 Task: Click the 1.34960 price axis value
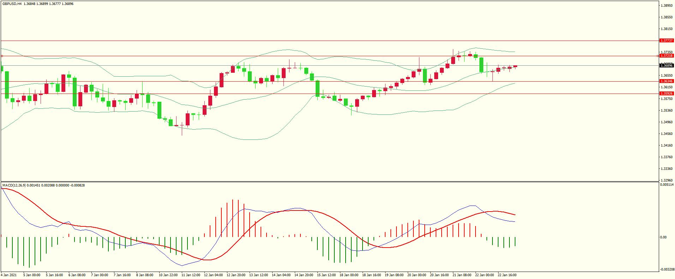point(667,122)
